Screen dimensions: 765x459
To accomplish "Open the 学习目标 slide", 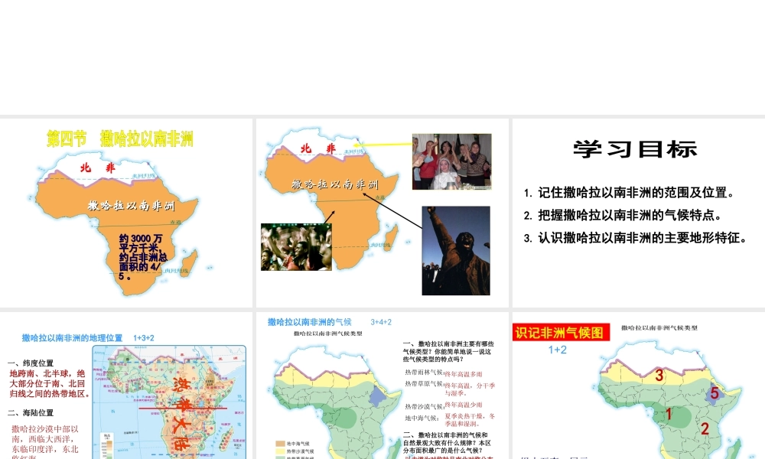I will click(x=639, y=213).
